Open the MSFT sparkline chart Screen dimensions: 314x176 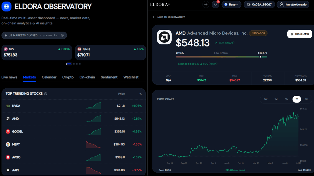(x=93, y=144)
